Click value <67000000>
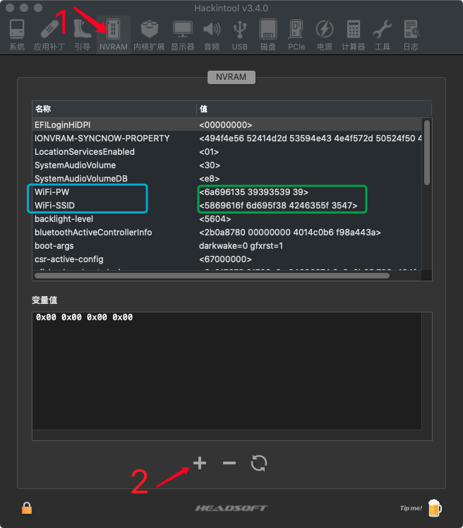The height and width of the screenshot is (528, 463). pyautogui.click(x=225, y=259)
